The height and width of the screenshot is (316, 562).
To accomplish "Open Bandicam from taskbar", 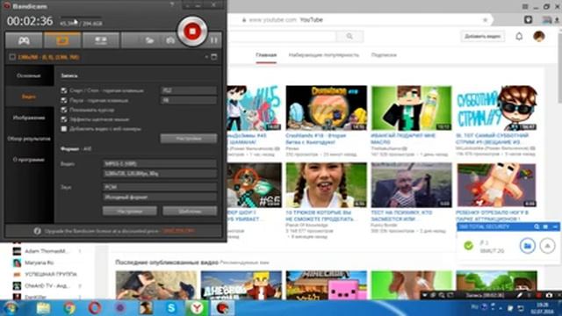I will coord(222,308).
